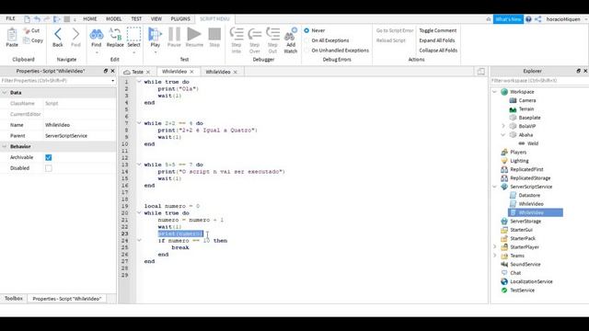Click the Add Watch icon
Image resolution: width=589 pixels, height=331 pixels.
click(x=291, y=34)
